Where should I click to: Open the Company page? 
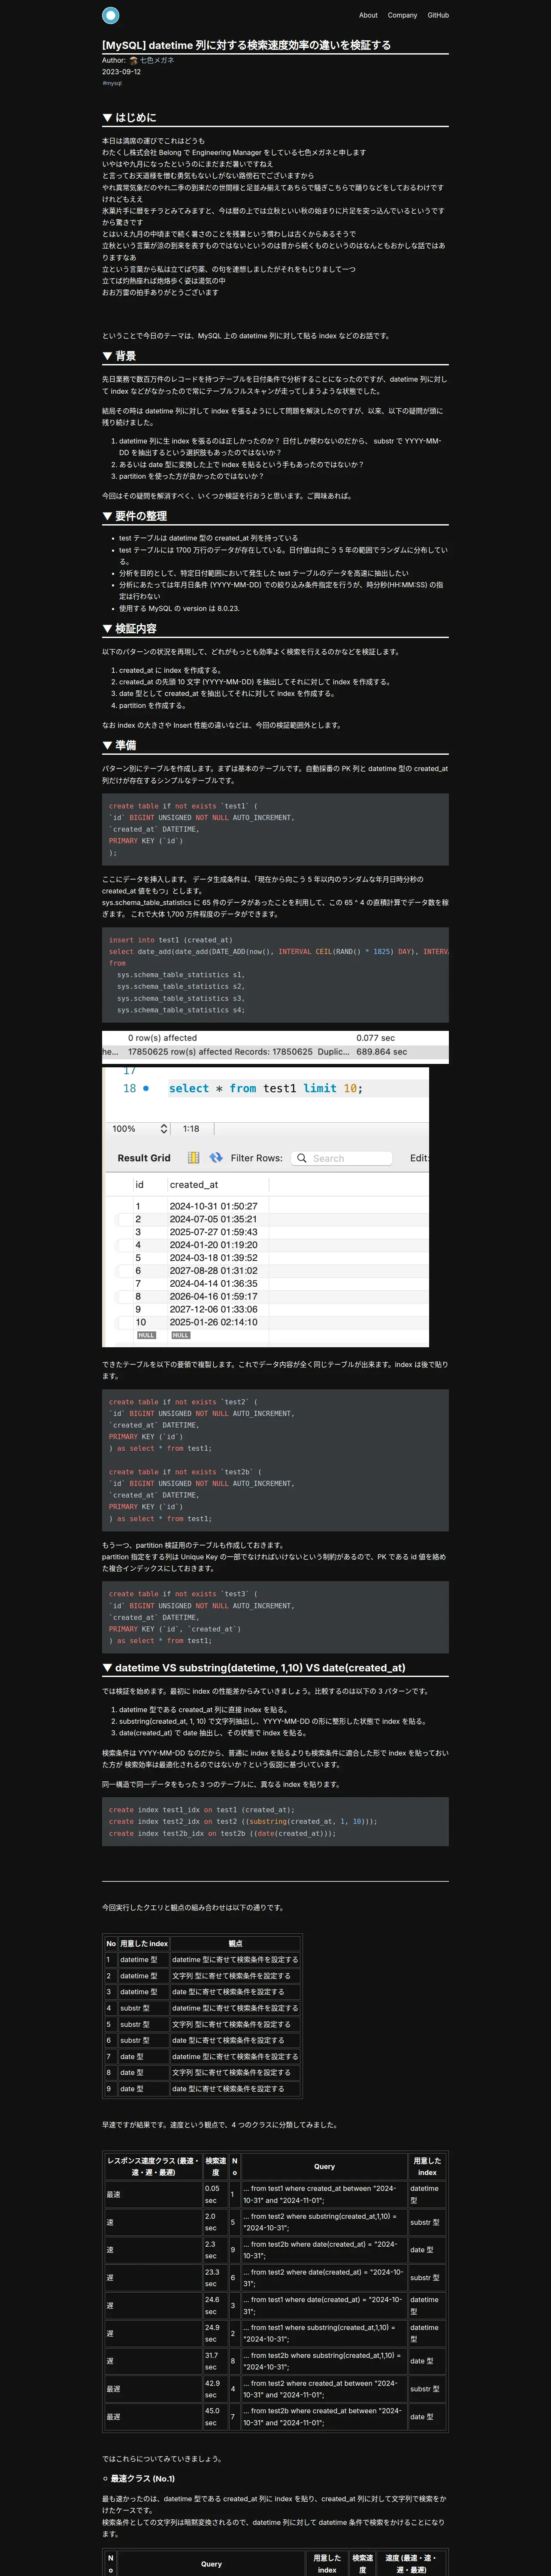(x=402, y=15)
